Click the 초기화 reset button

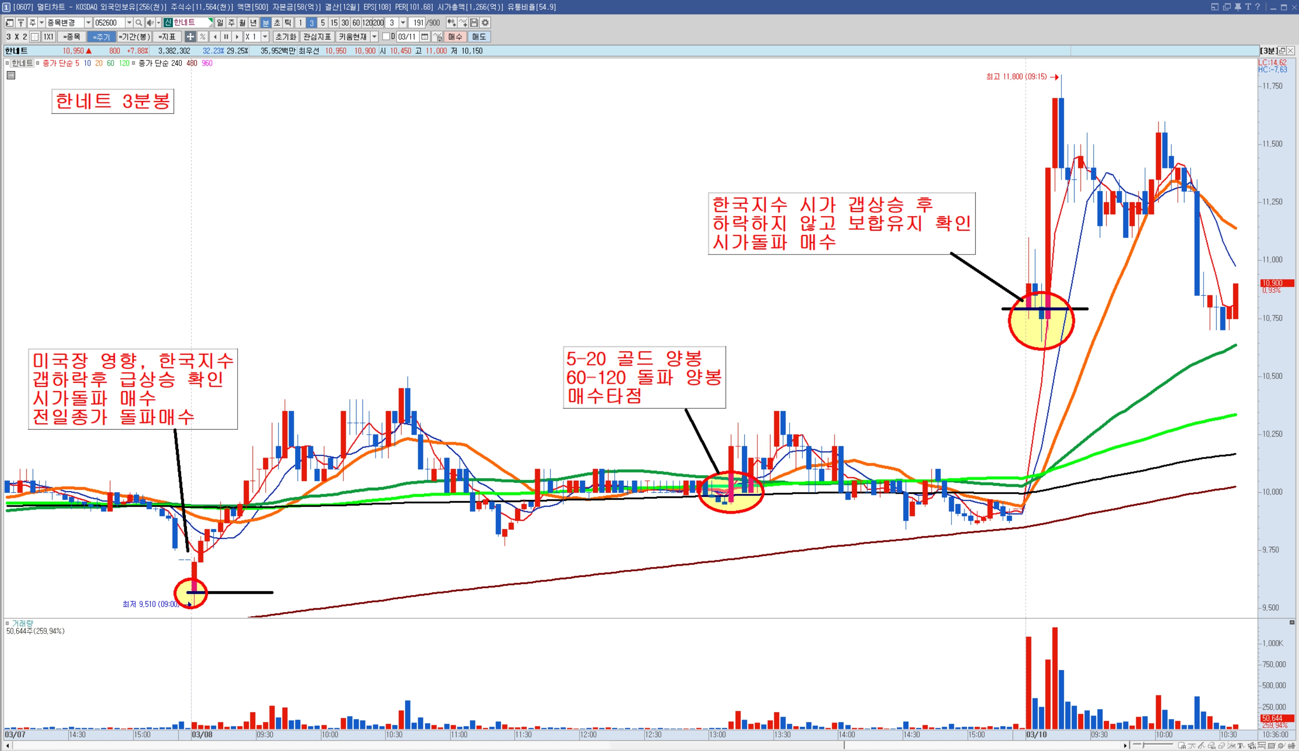[285, 36]
